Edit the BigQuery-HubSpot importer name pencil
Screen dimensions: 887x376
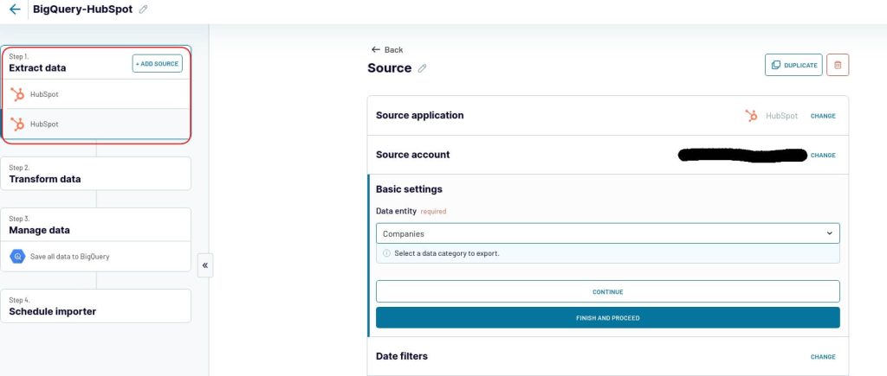click(x=143, y=10)
